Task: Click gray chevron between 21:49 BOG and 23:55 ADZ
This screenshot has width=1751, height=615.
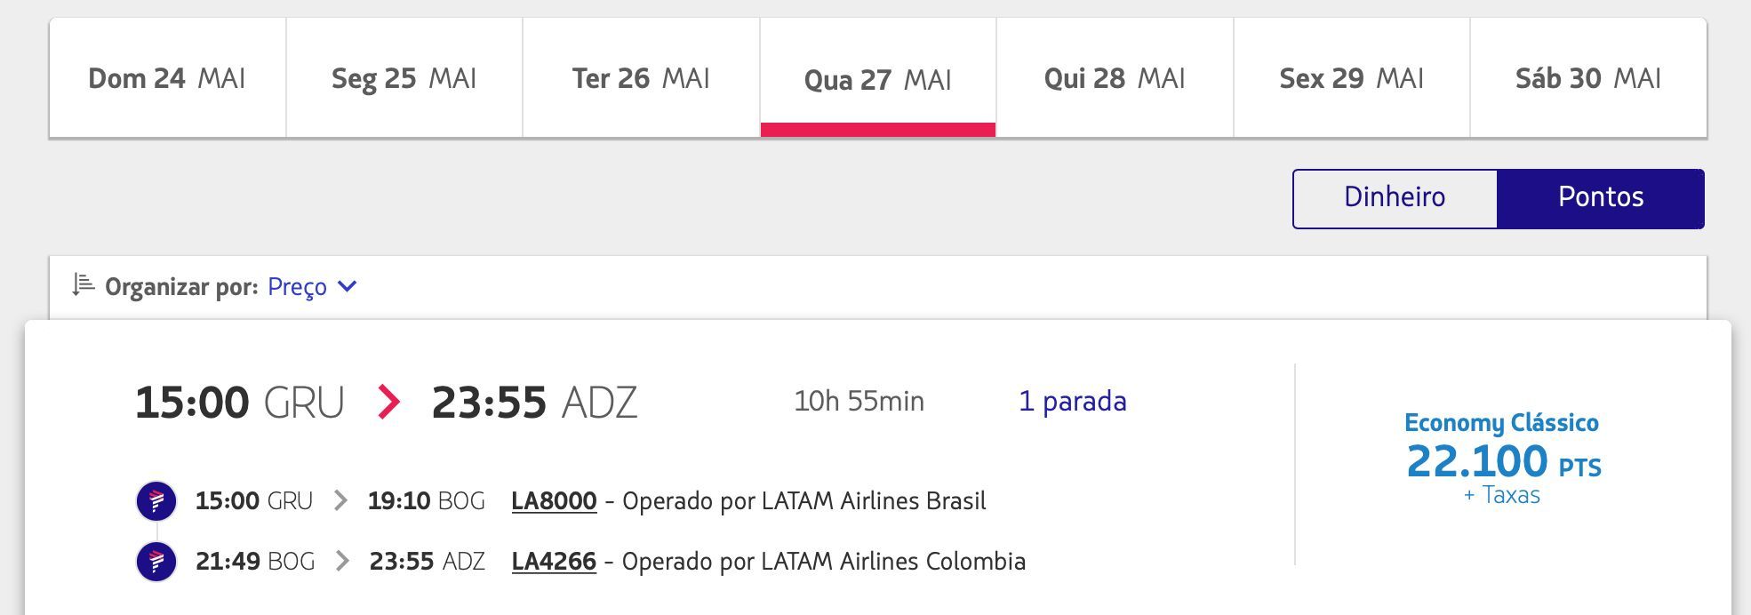Action: [x=342, y=561]
